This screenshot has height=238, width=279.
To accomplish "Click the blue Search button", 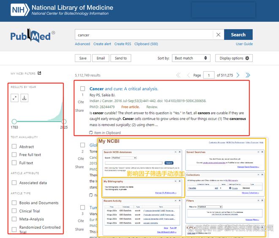I will pyautogui.click(x=238, y=35).
